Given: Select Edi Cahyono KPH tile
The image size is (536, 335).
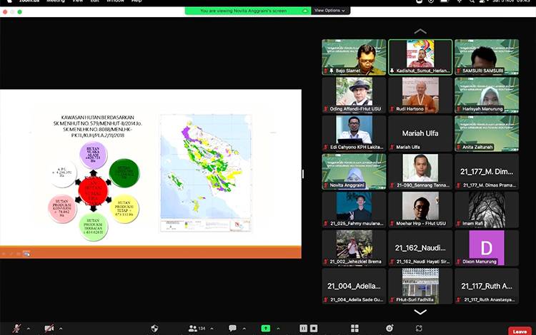Looking at the screenshot, I should click(354, 133).
